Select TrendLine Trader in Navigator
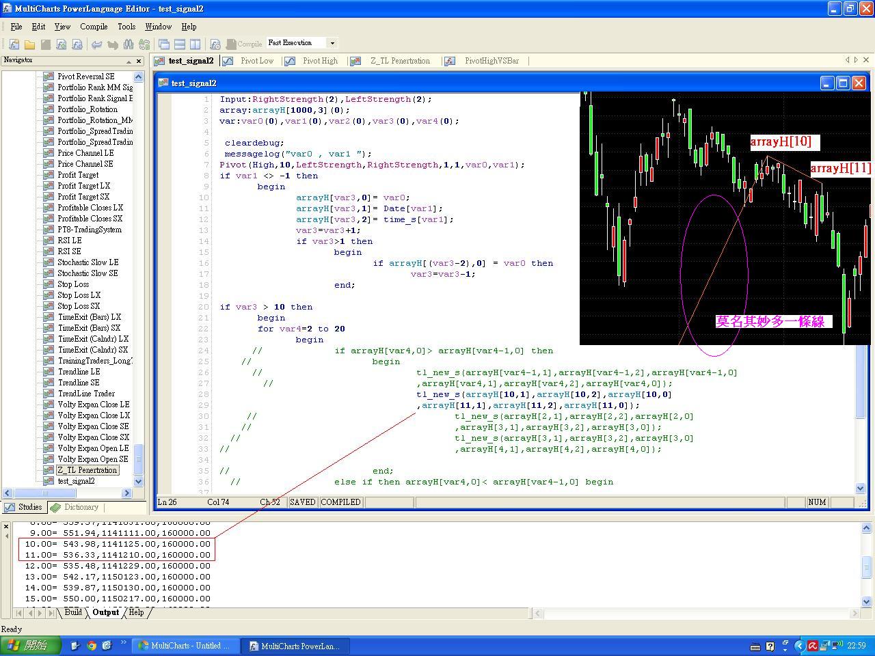The image size is (875, 656). pyautogui.click(x=86, y=394)
